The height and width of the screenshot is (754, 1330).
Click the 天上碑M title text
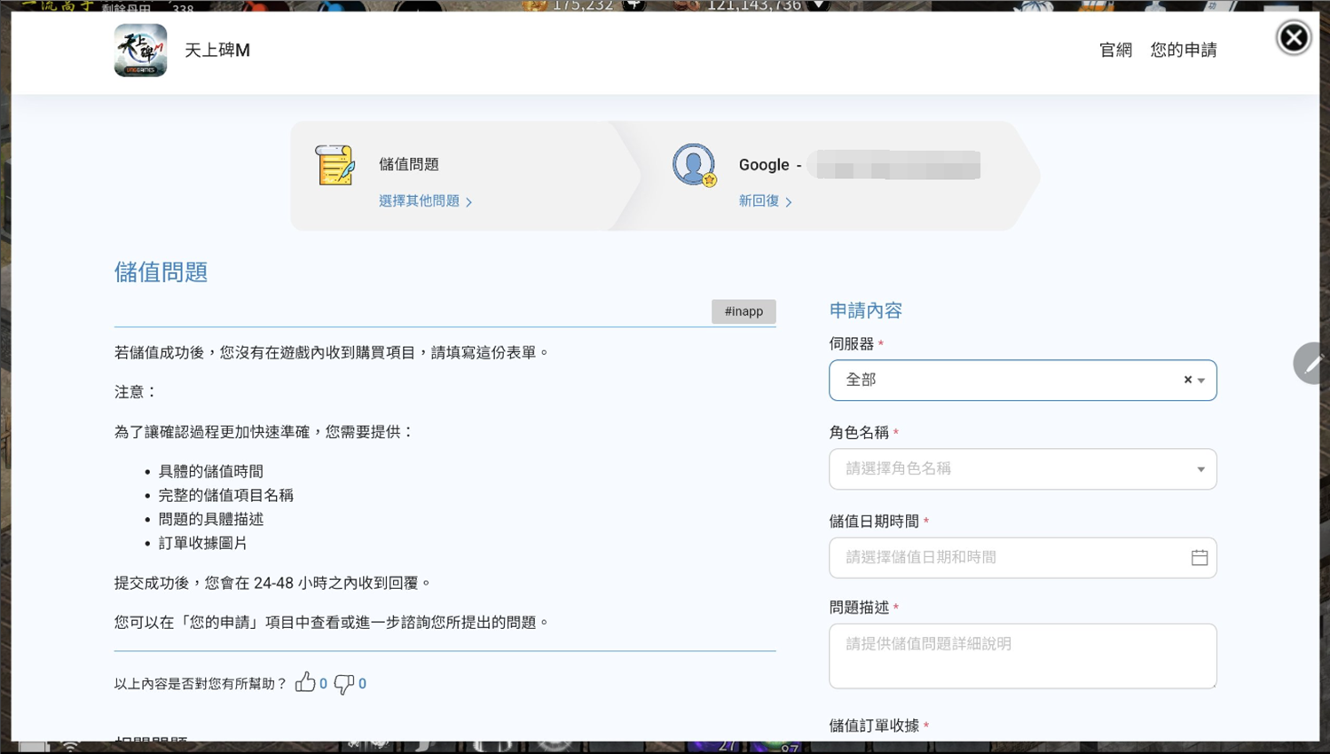[x=217, y=51]
